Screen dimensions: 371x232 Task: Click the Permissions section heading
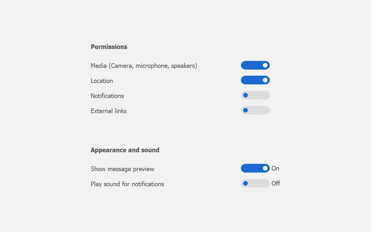(x=109, y=47)
